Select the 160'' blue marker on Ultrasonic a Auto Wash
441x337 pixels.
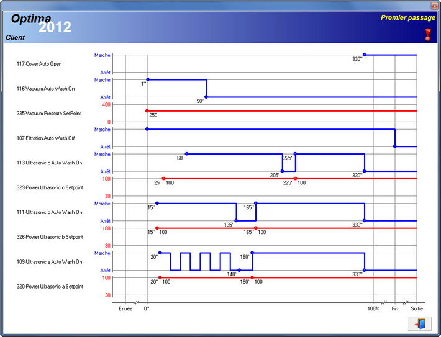tap(252, 253)
